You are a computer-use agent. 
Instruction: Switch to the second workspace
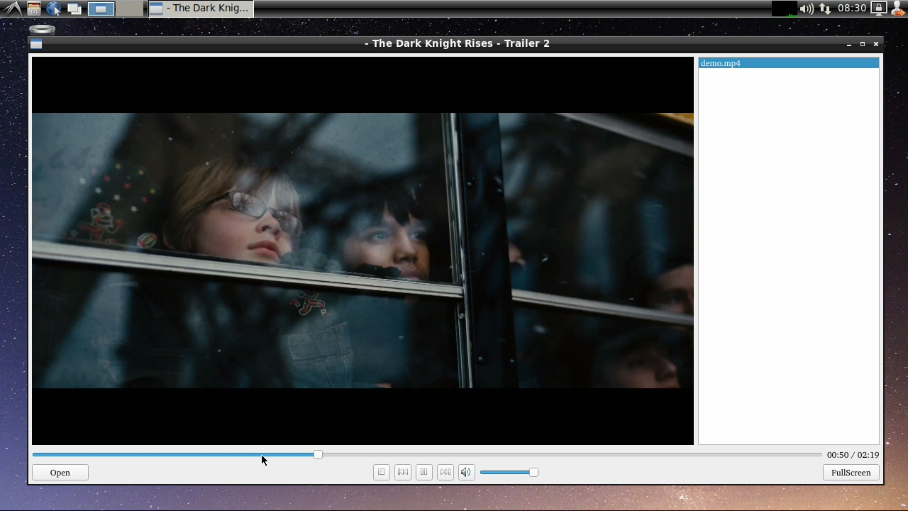(128, 9)
